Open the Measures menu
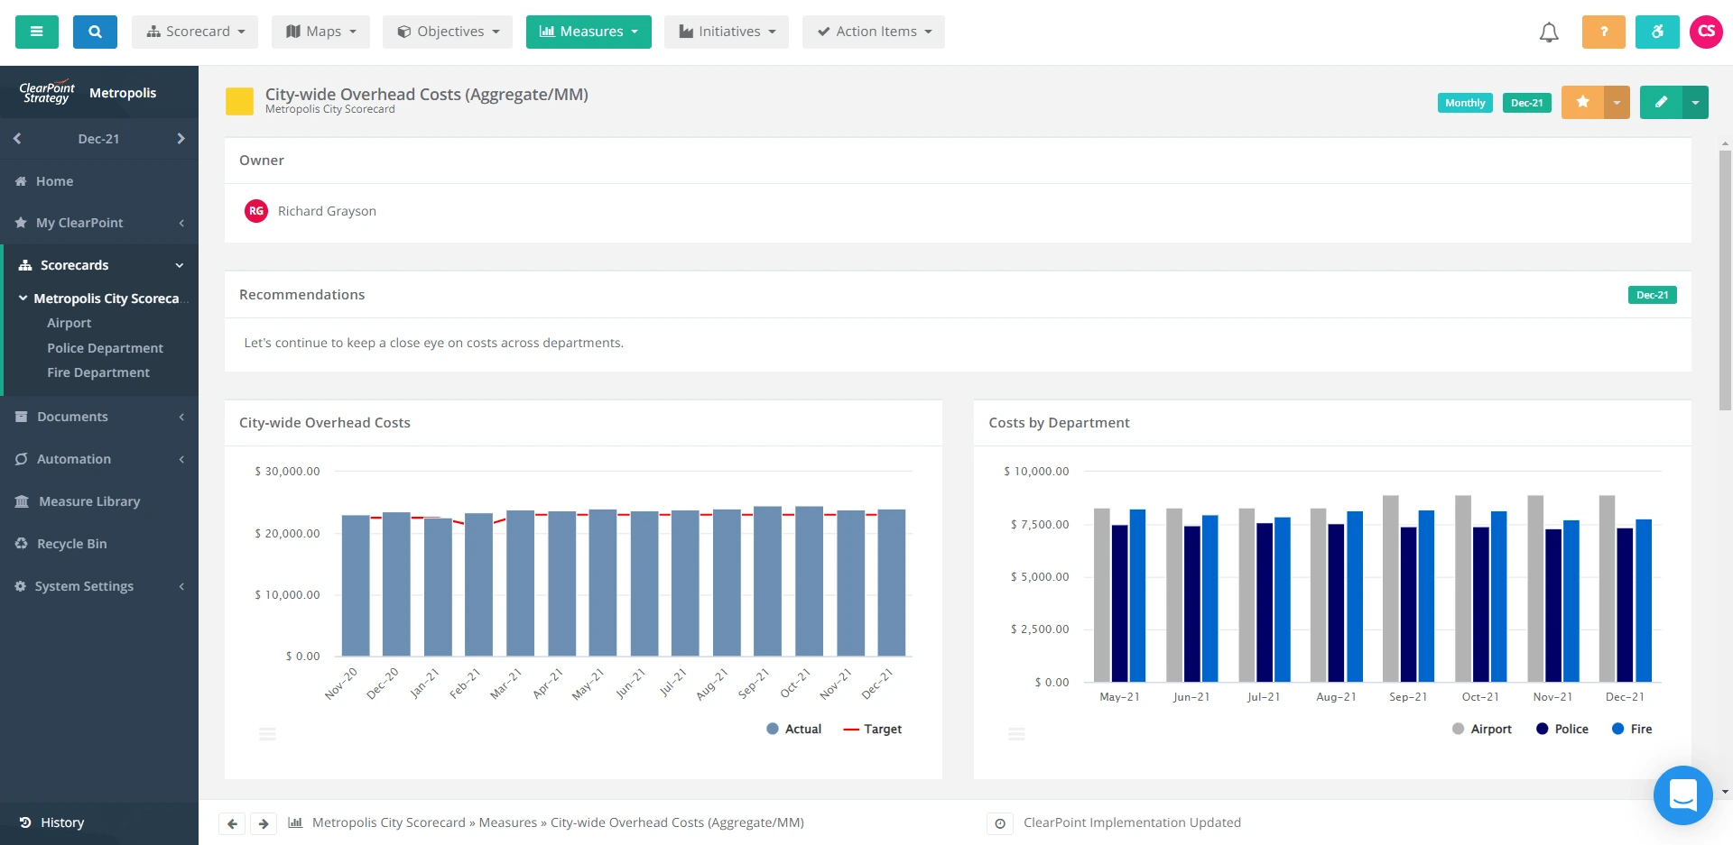 tap(588, 31)
